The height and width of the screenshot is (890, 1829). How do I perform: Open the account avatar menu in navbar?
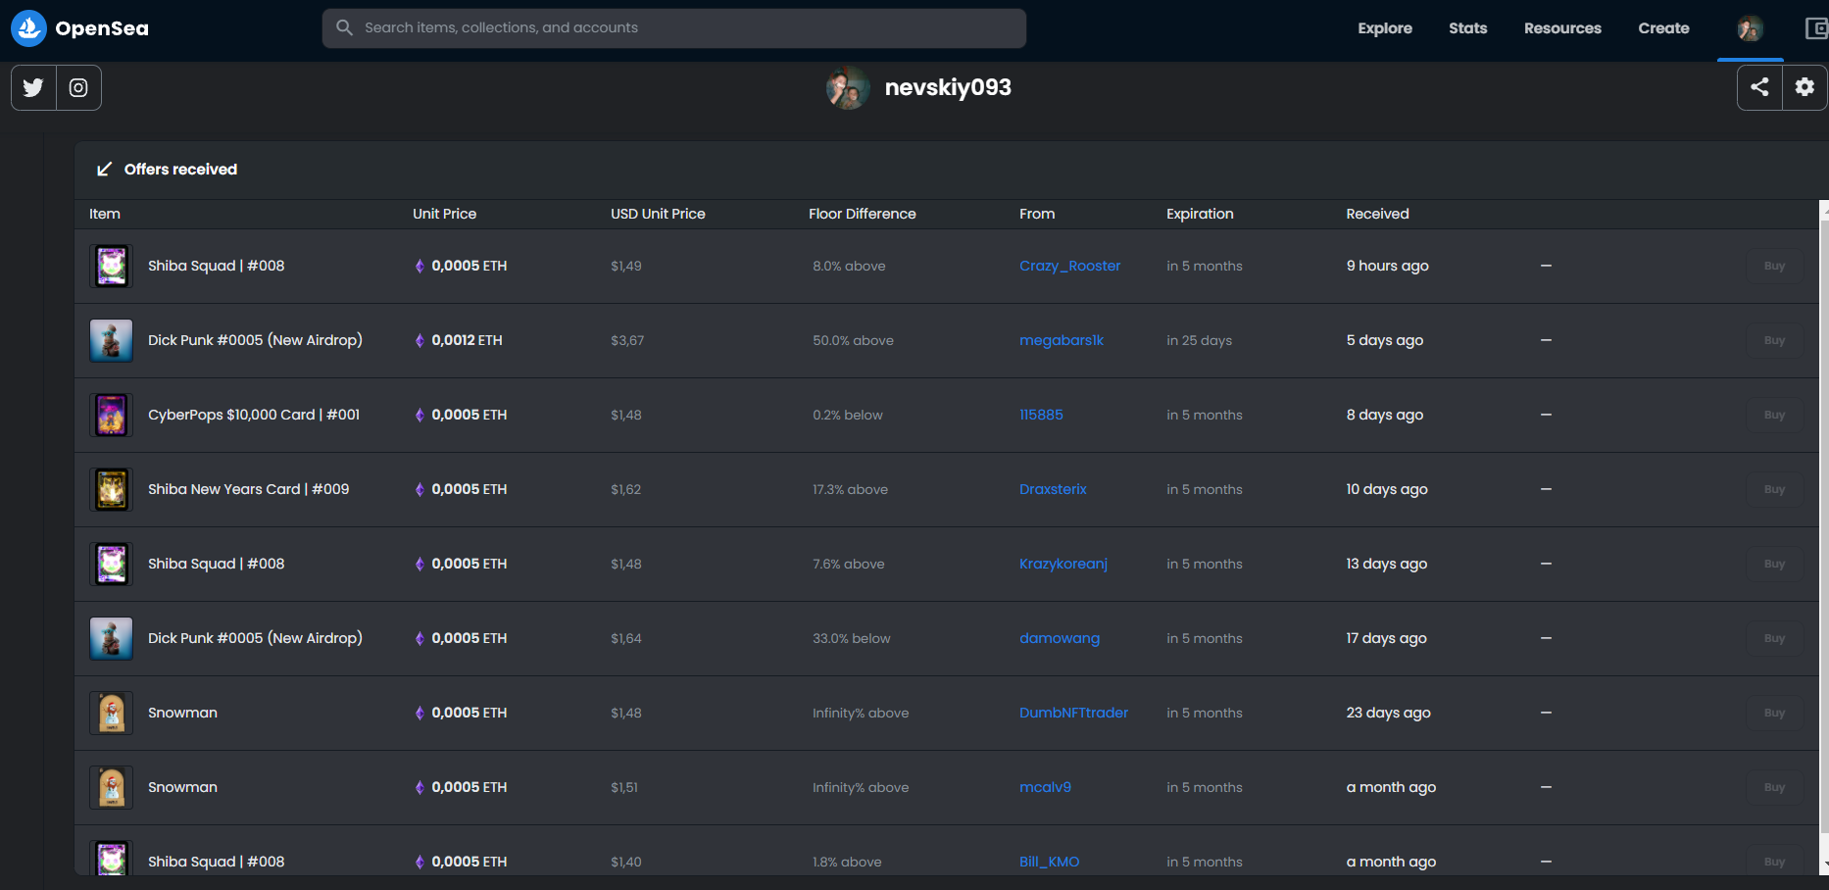(1750, 28)
